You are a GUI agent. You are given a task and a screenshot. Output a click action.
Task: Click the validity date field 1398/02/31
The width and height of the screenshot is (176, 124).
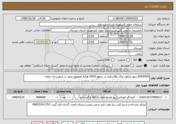point(125,42)
